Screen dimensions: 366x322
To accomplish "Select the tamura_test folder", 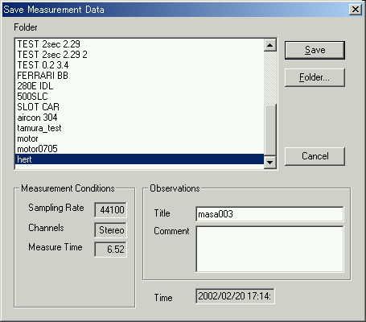I will (x=139, y=128).
